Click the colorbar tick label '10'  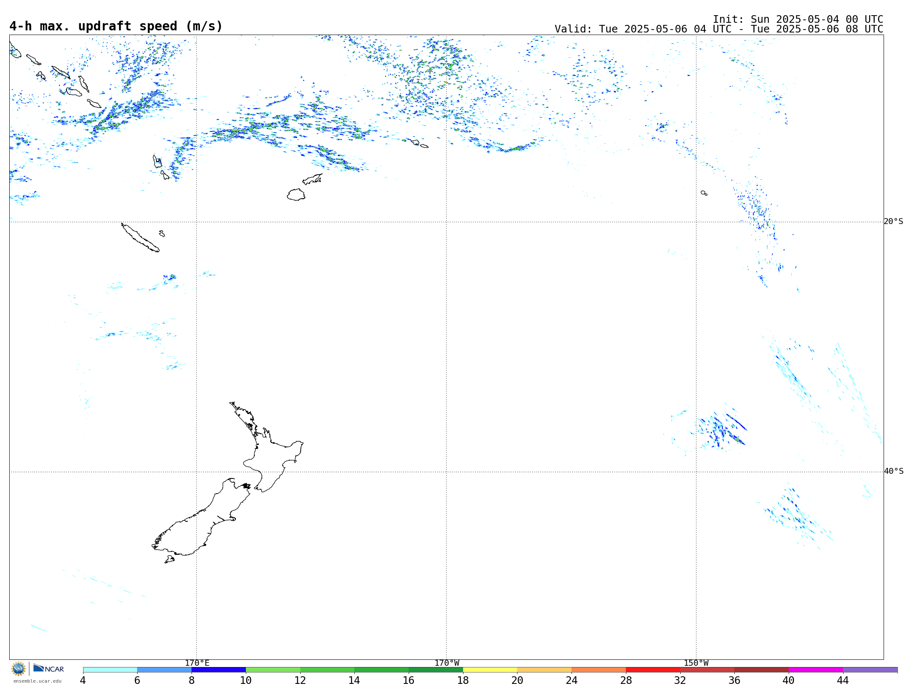click(x=246, y=680)
